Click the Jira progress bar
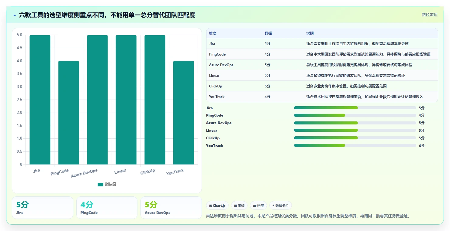 pos(355,108)
